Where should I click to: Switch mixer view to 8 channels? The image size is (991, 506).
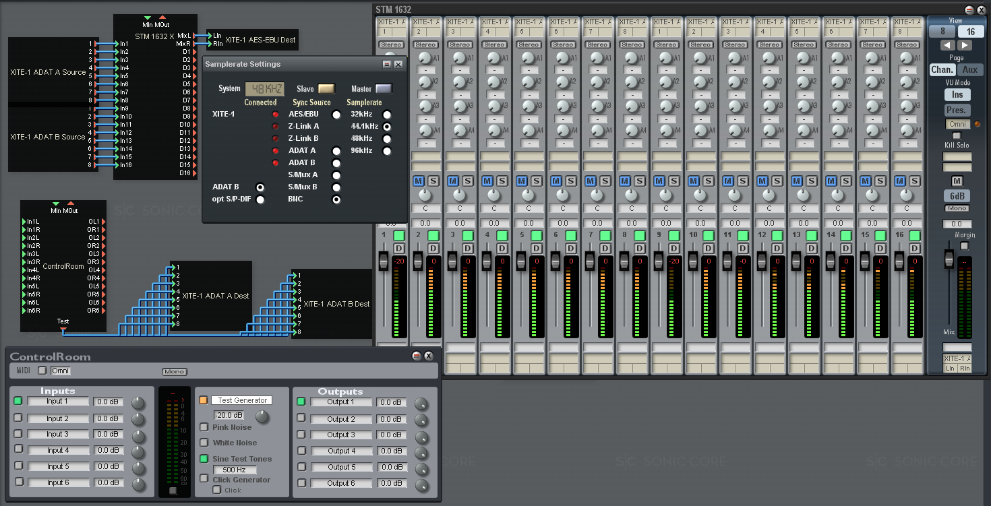pyautogui.click(x=942, y=31)
